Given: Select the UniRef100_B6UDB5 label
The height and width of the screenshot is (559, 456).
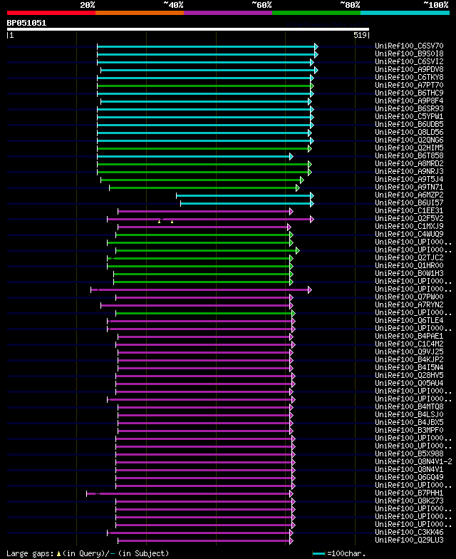Looking at the screenshot, I should (409, 124).
